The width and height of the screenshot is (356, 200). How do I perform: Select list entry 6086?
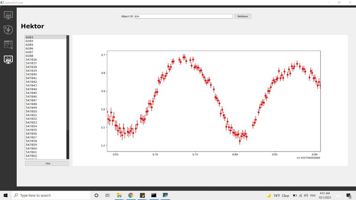tap(46, 48)
